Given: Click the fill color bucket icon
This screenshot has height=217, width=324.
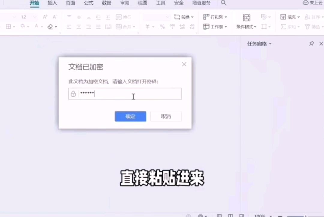Looking at the screenshot, I should click(x=23, y=26).
